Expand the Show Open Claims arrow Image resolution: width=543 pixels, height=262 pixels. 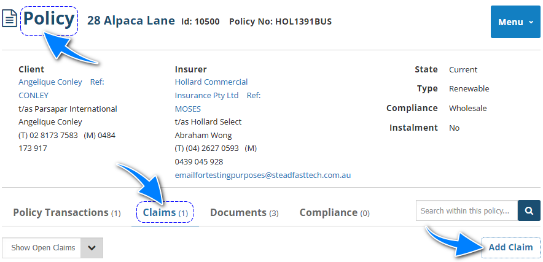(92, 248)
